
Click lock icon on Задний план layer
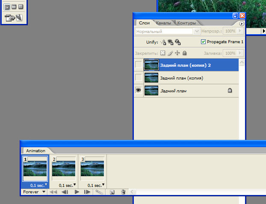[x=230, y=90]
